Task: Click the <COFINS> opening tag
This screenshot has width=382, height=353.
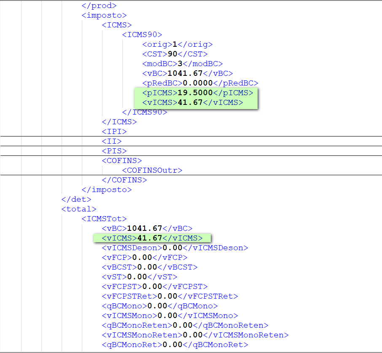Action: (122, 160)
